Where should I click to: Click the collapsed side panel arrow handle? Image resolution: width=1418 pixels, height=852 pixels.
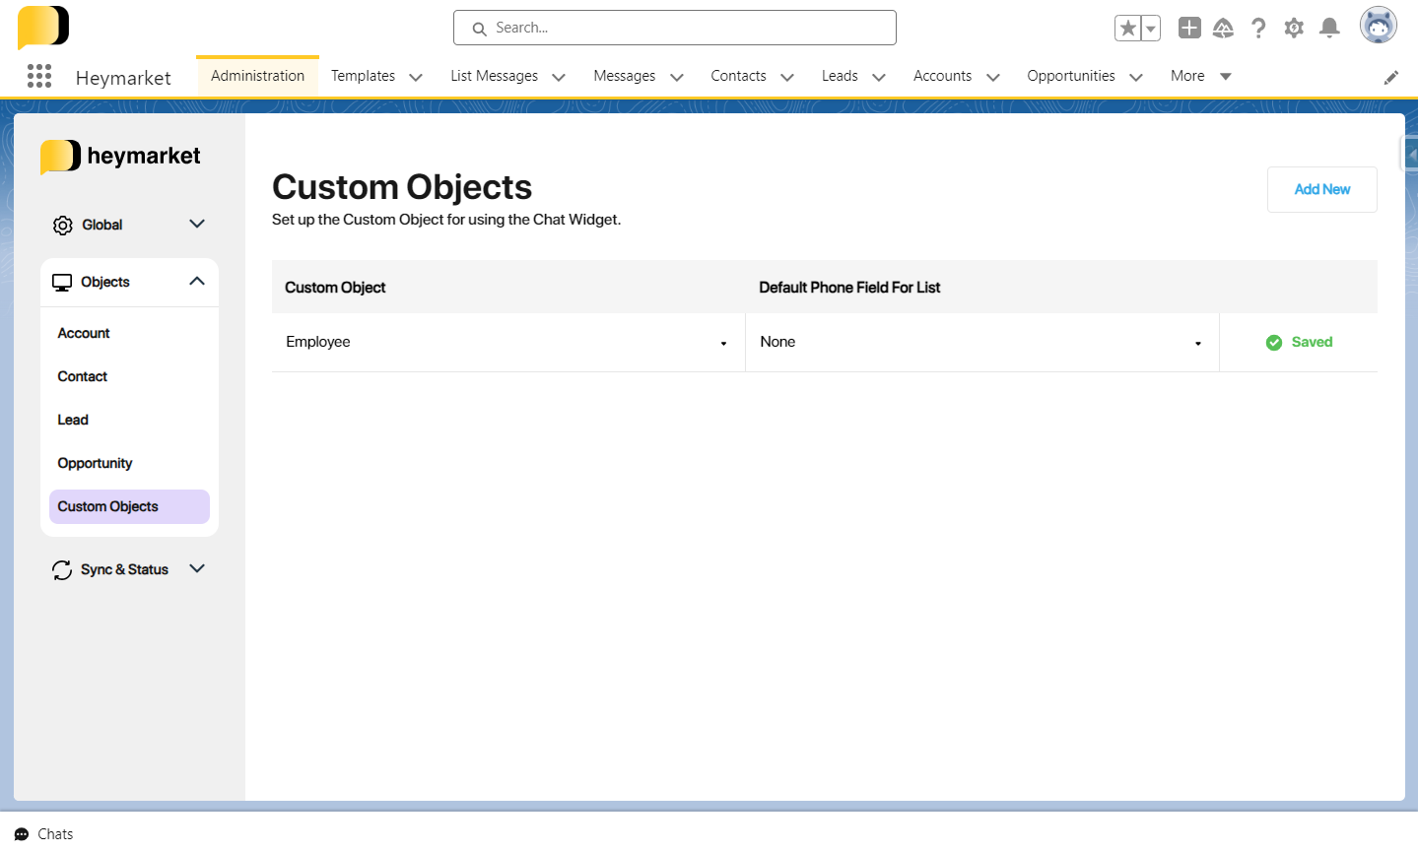pyautogui.click(x=1410, y=155)
